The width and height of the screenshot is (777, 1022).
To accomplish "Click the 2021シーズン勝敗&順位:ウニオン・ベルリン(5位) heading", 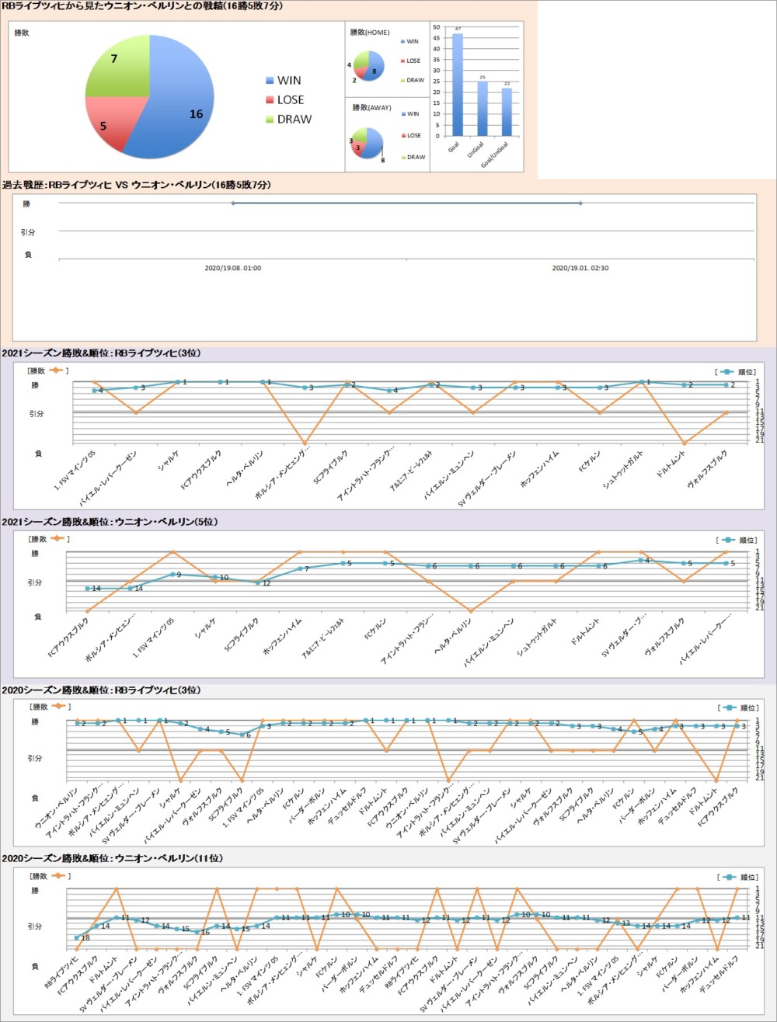I will tap(110, 523).
